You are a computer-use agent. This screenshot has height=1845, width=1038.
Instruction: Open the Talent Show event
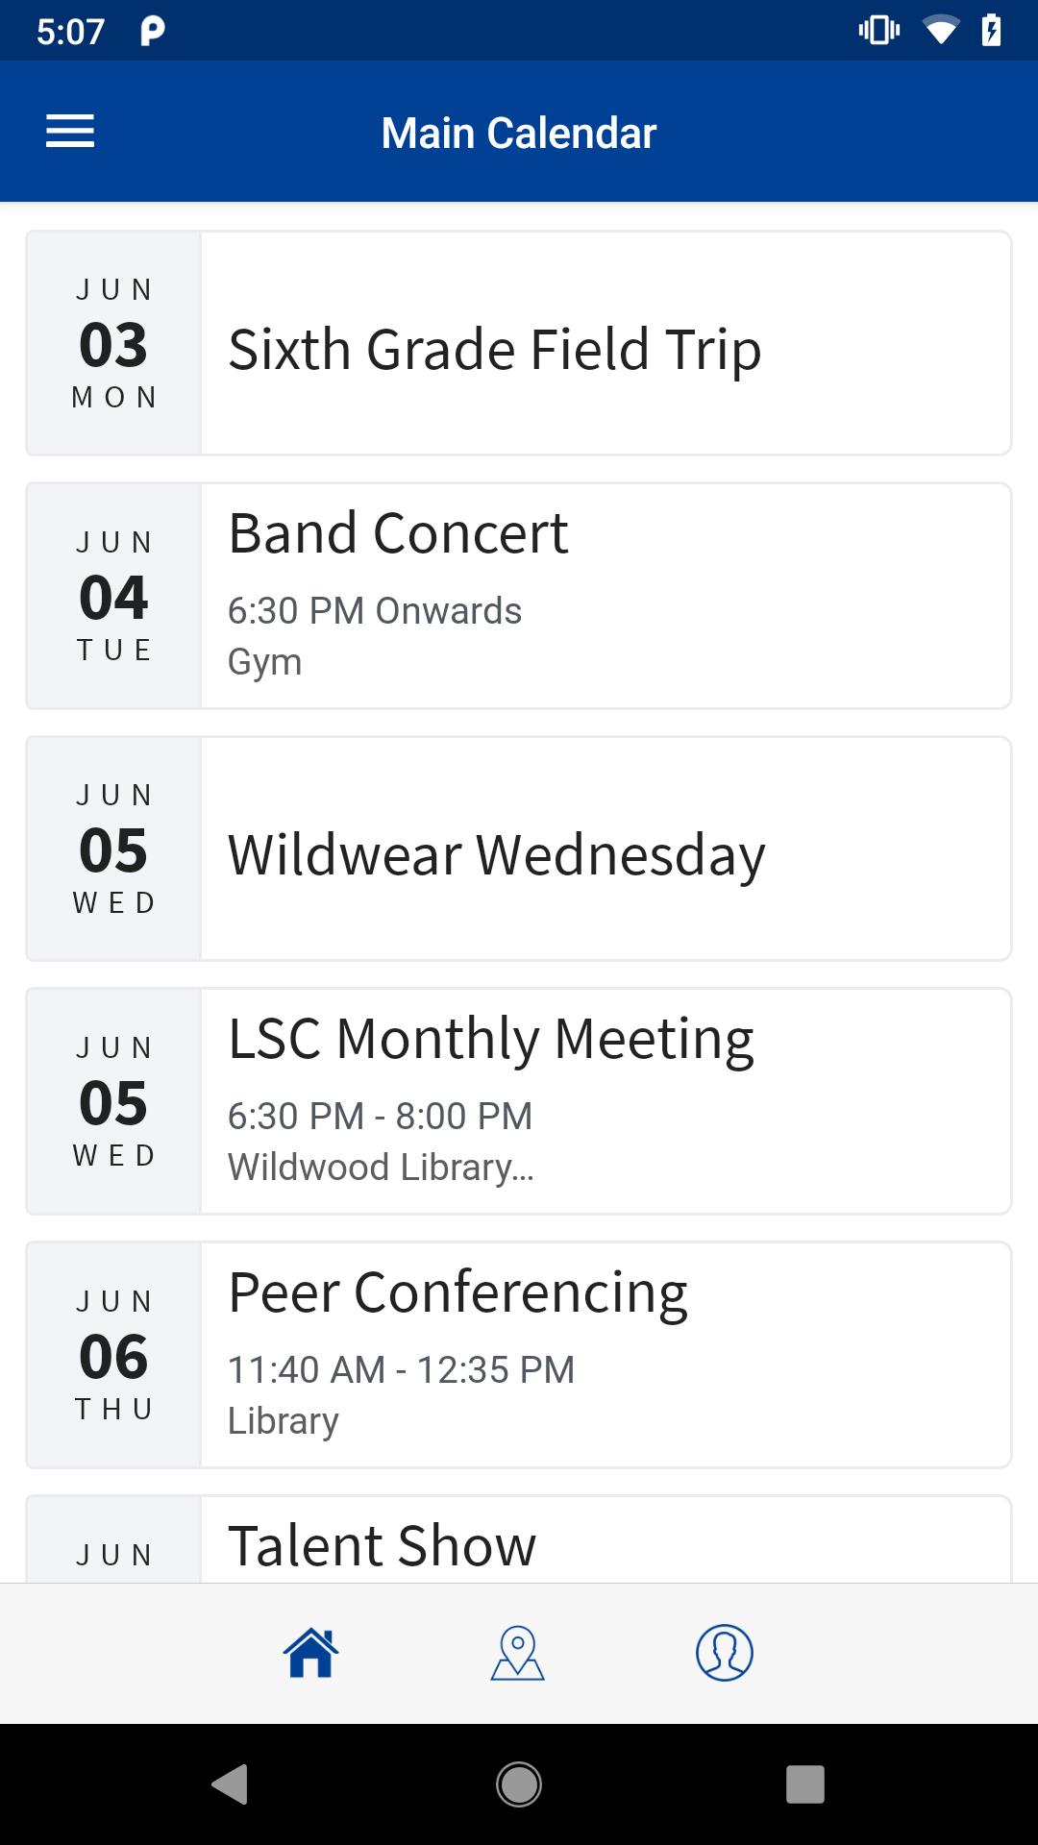point(519,1539)
